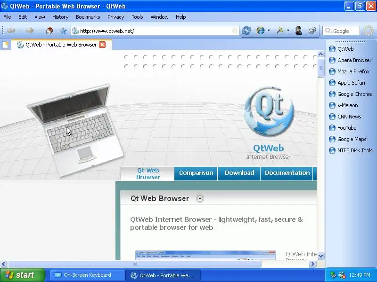The image size is (377, 282).
Task: Click the address bar showing qtweb.net
Action: (155, 31)
